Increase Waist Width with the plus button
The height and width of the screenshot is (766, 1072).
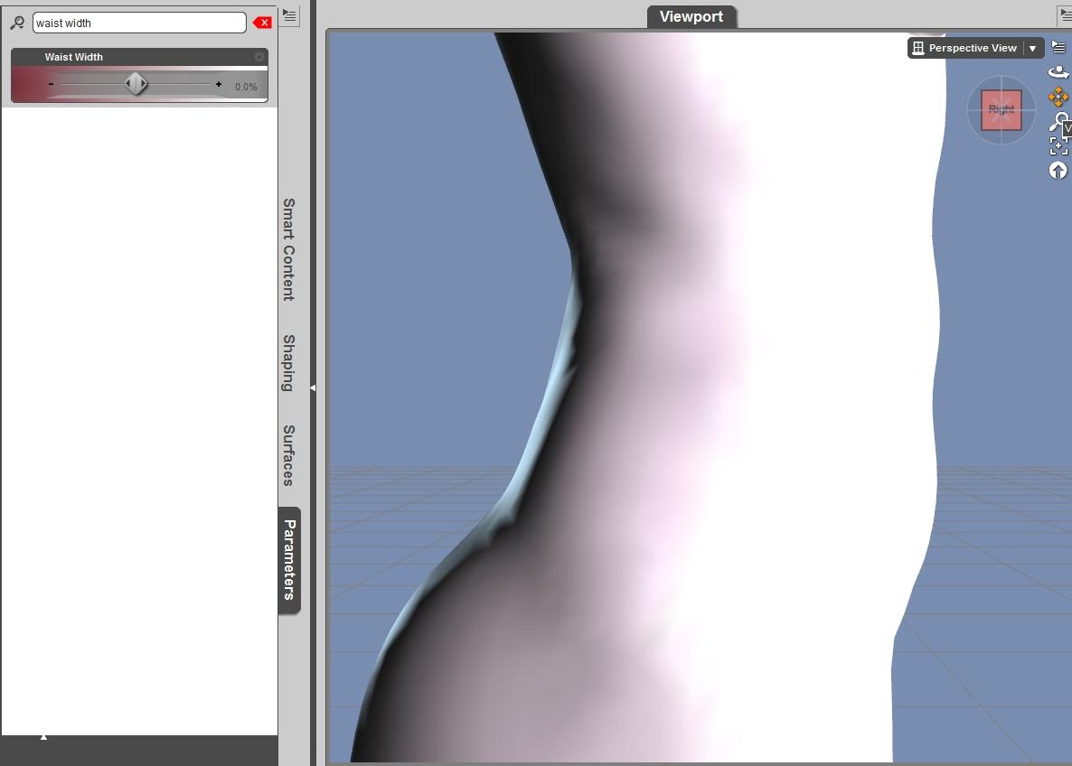pyautogui.click(x=218, y=84)
